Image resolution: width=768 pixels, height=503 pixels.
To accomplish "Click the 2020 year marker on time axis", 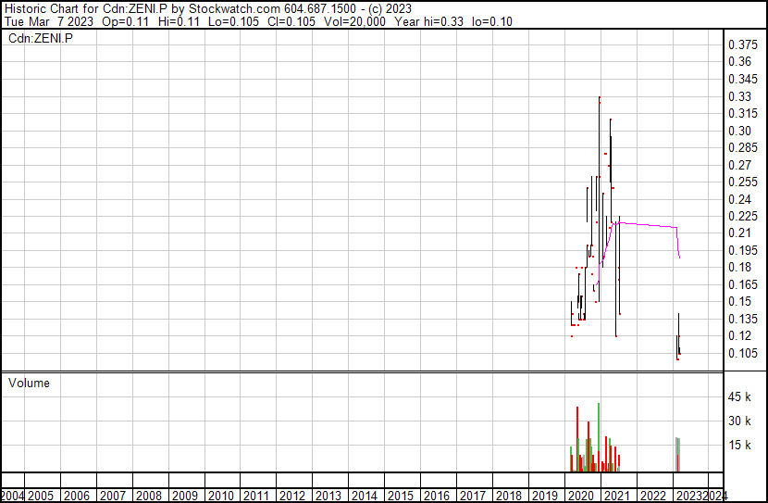I will coord(579,496).
